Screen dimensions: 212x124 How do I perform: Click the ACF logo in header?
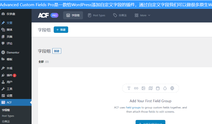(x=43, y=15)
